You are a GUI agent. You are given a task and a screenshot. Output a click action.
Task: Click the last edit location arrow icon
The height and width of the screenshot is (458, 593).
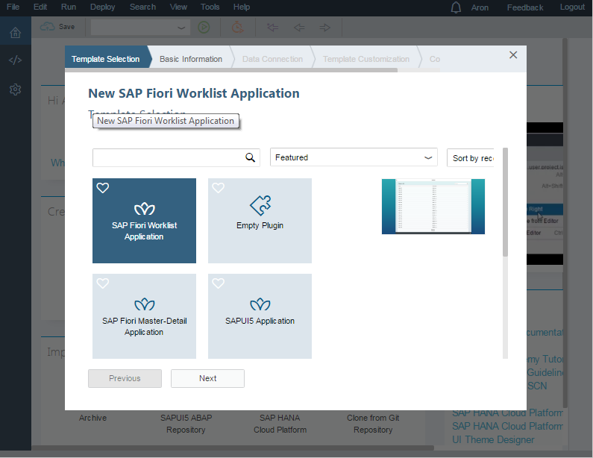pos(272,28)
